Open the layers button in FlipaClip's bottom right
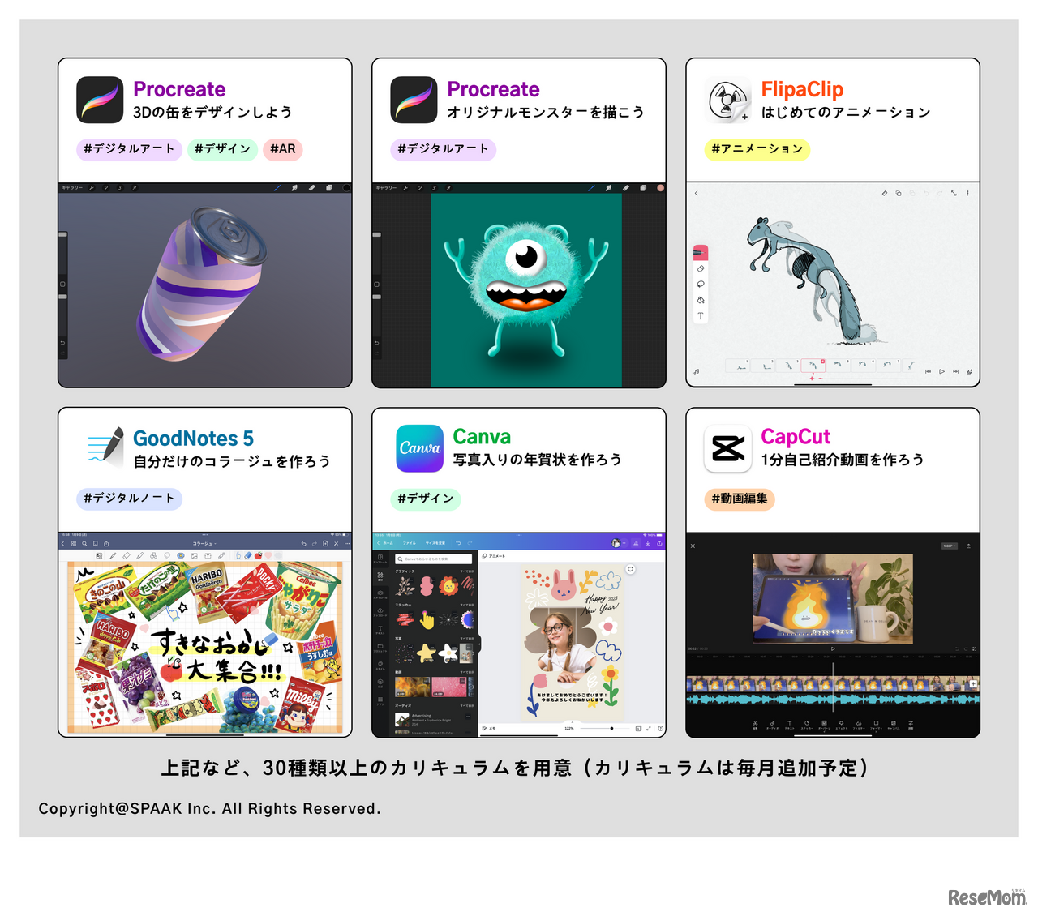The image size is (1038, 916). click(969, 371)
